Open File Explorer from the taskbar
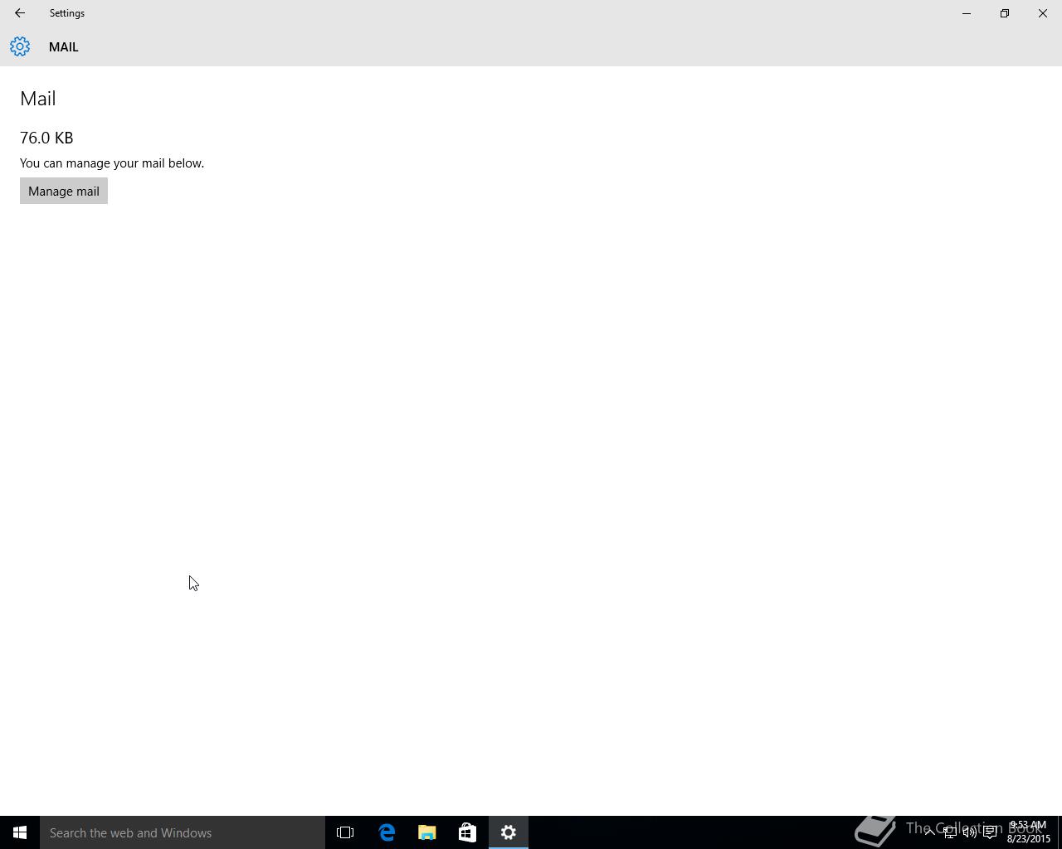 click(x=427, y=832)
